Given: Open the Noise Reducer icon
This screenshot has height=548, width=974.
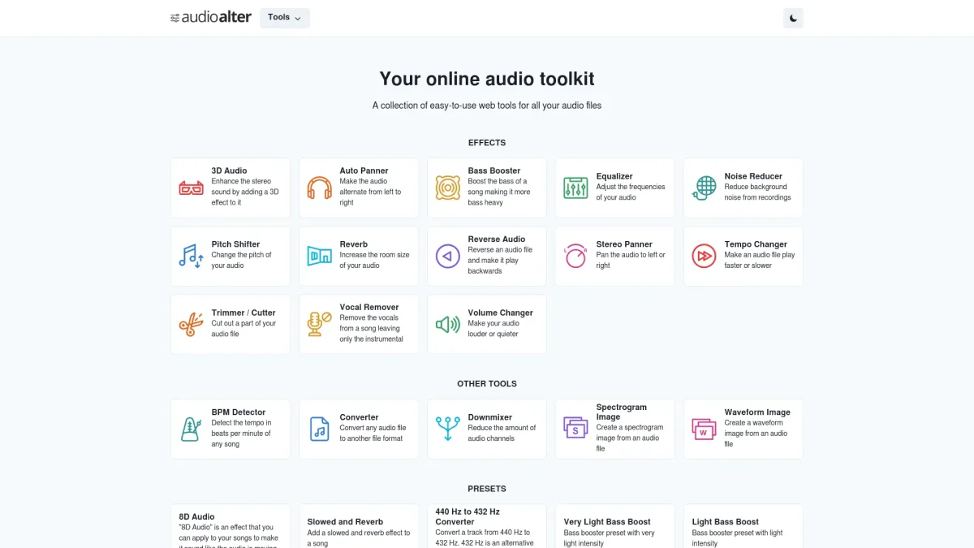Looking at the screenshot, I should point(704,188).
